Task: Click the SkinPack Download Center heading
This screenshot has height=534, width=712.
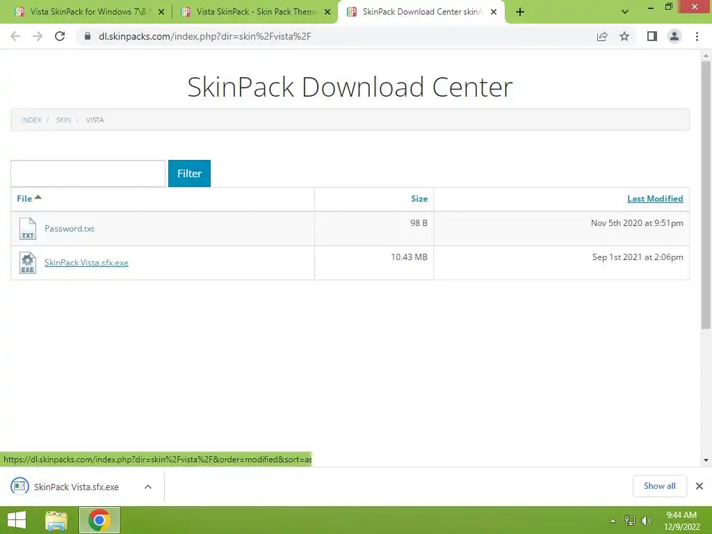Action: click(350, 87)
